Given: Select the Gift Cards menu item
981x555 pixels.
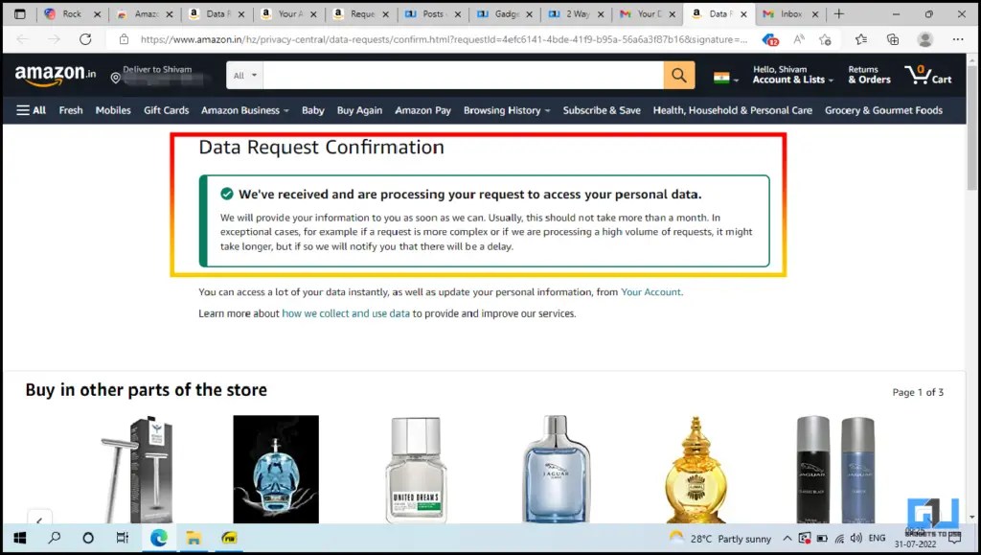Looking at the screenshot, I should point(166,109).
